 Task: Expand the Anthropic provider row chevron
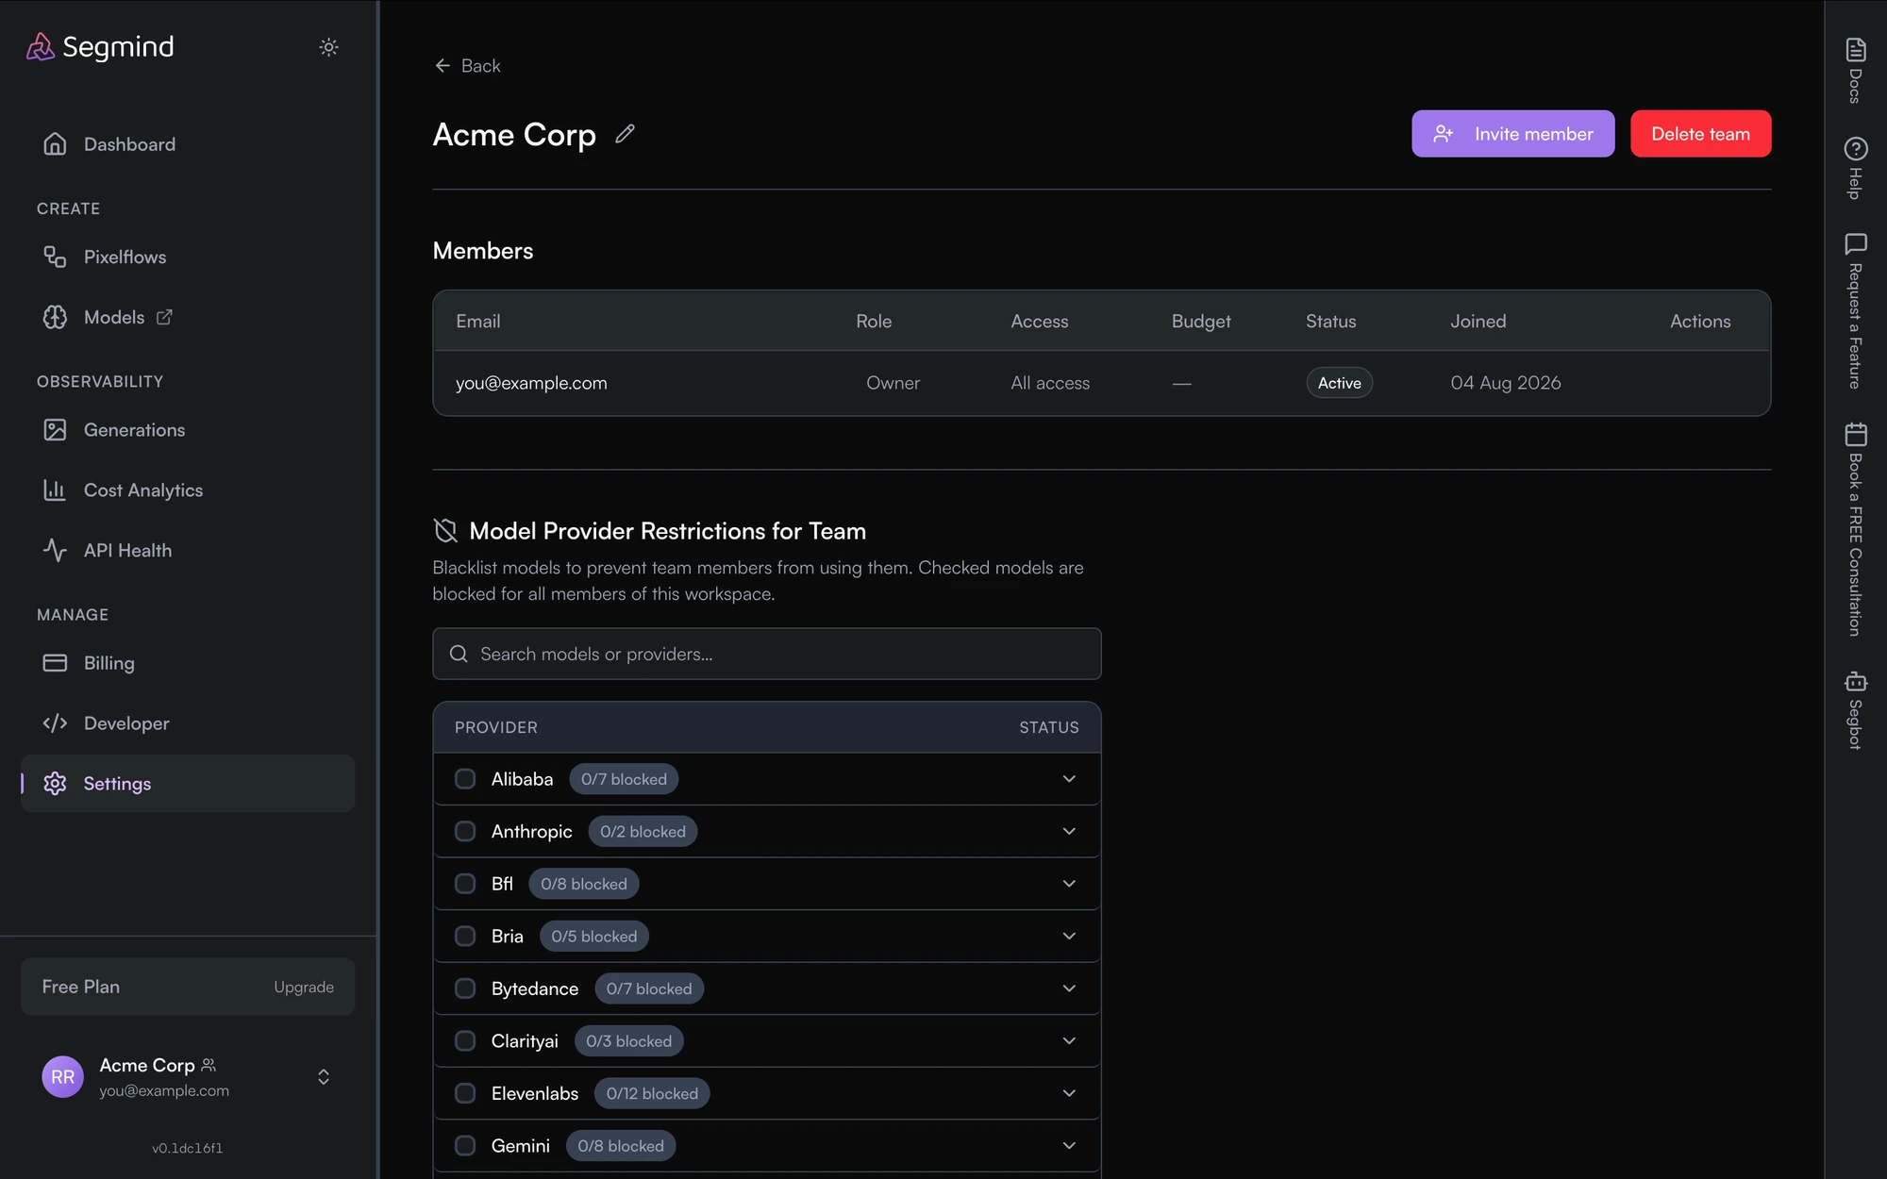click(1069, 832)
